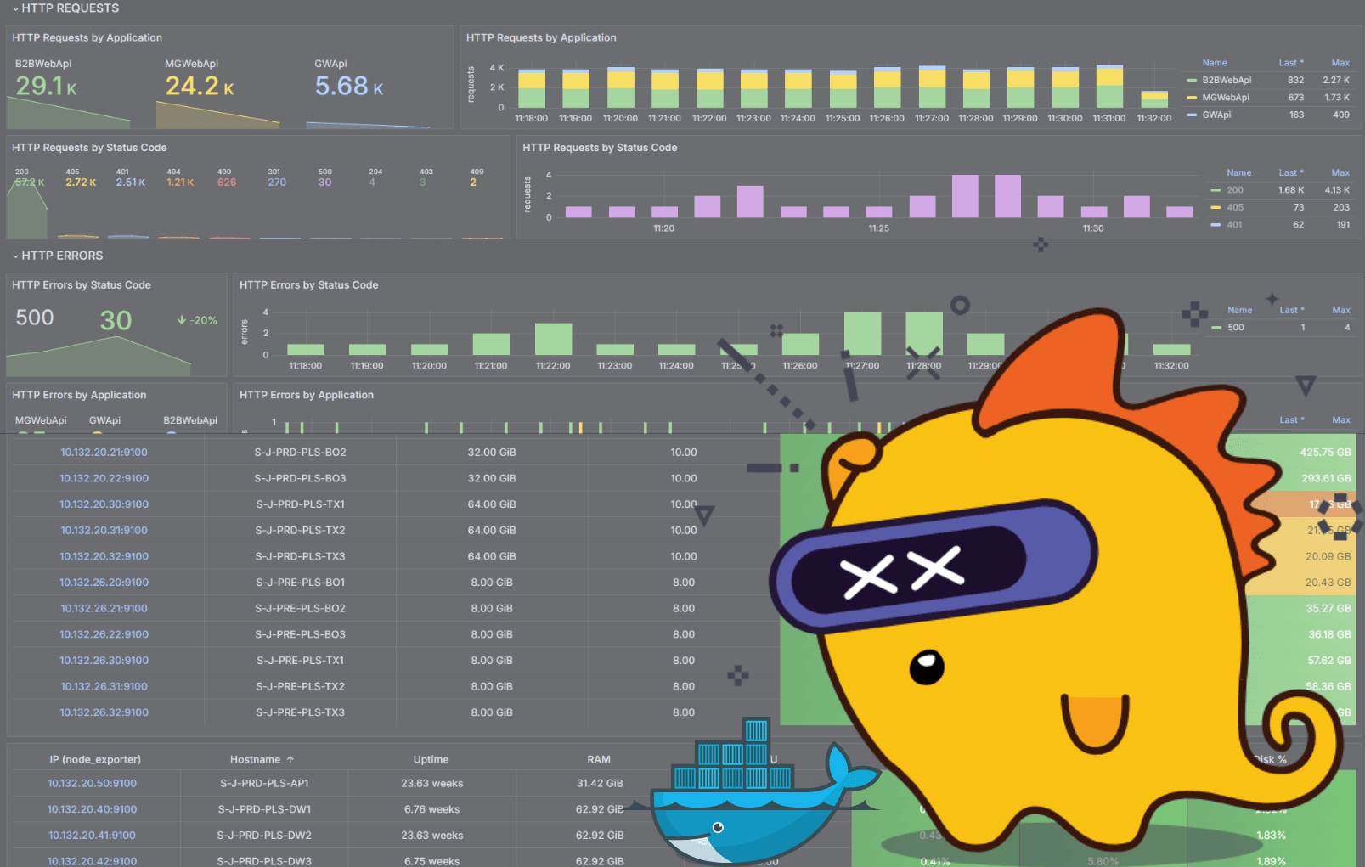Toggle the B2BWebApi series in legend
This screenshot has width=1365, height=867.
[1226, 80]
